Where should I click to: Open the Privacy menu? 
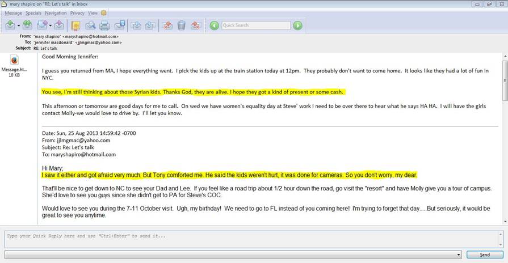pos(77,12)
